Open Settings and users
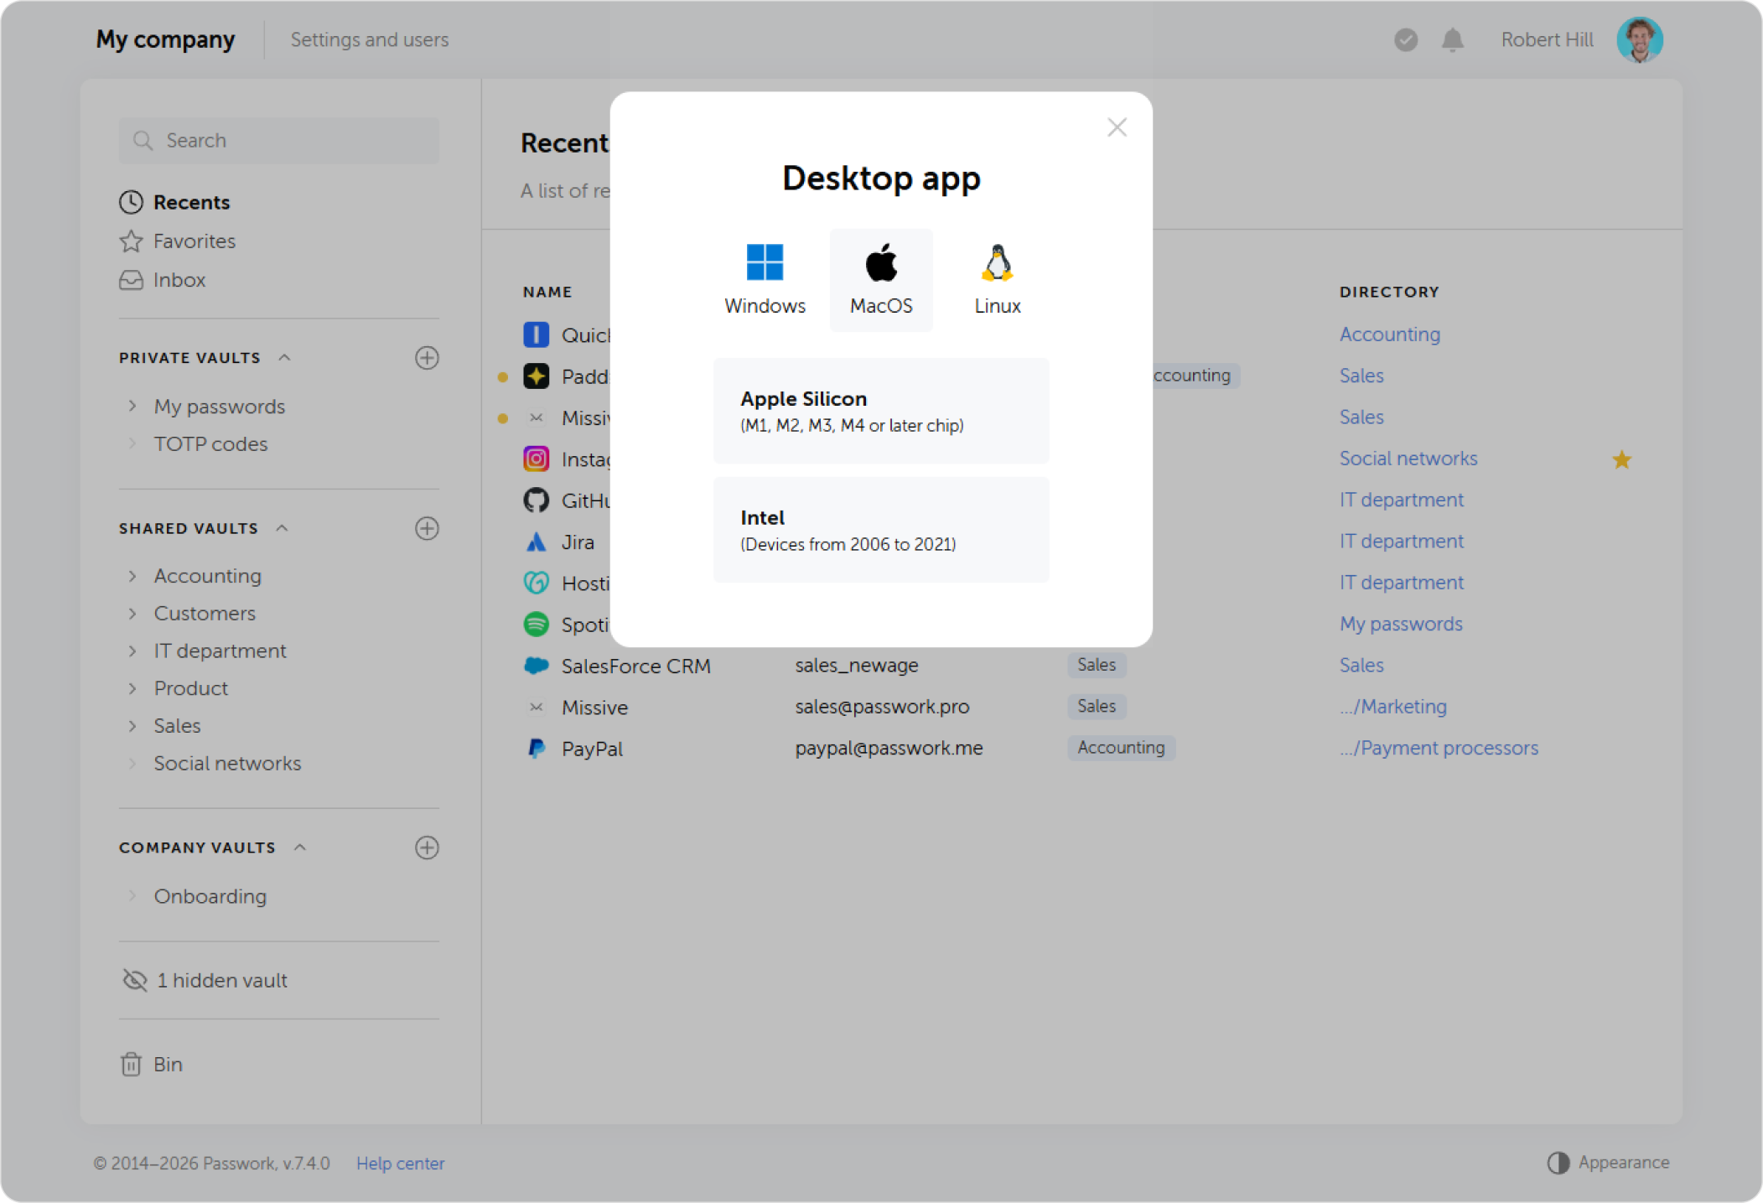This screenshot has height=1203, width=1763. click(x=369, y=39)
